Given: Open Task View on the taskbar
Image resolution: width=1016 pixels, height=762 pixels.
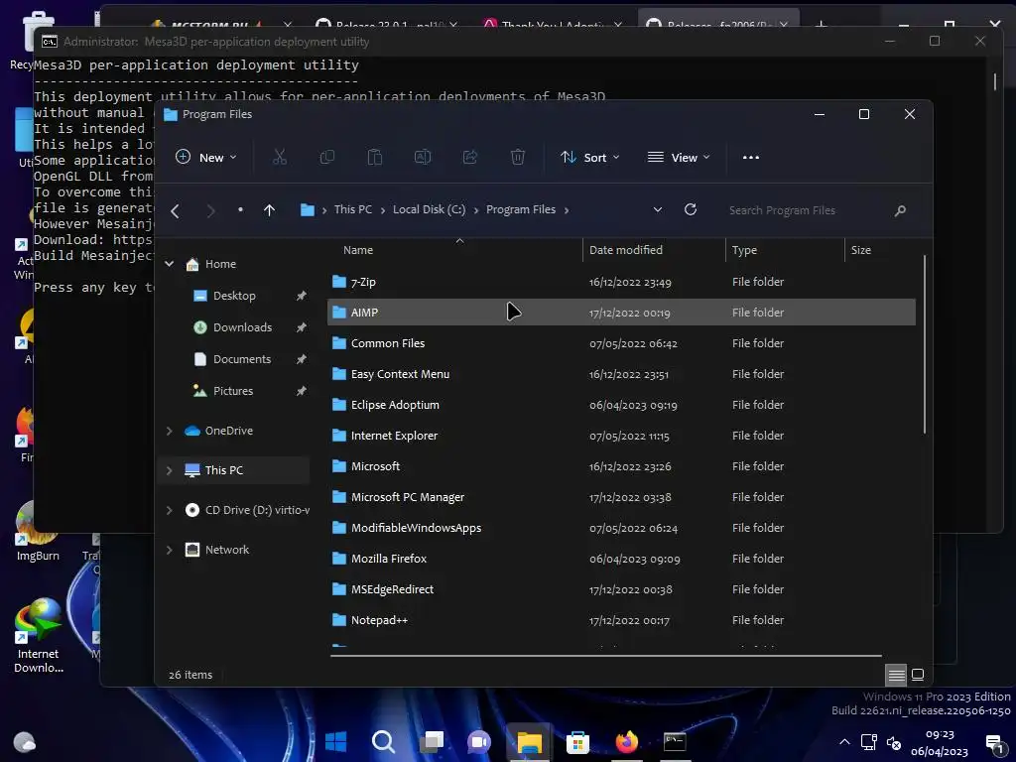Looking at the screenshot, I should click(x=432, y=742).
